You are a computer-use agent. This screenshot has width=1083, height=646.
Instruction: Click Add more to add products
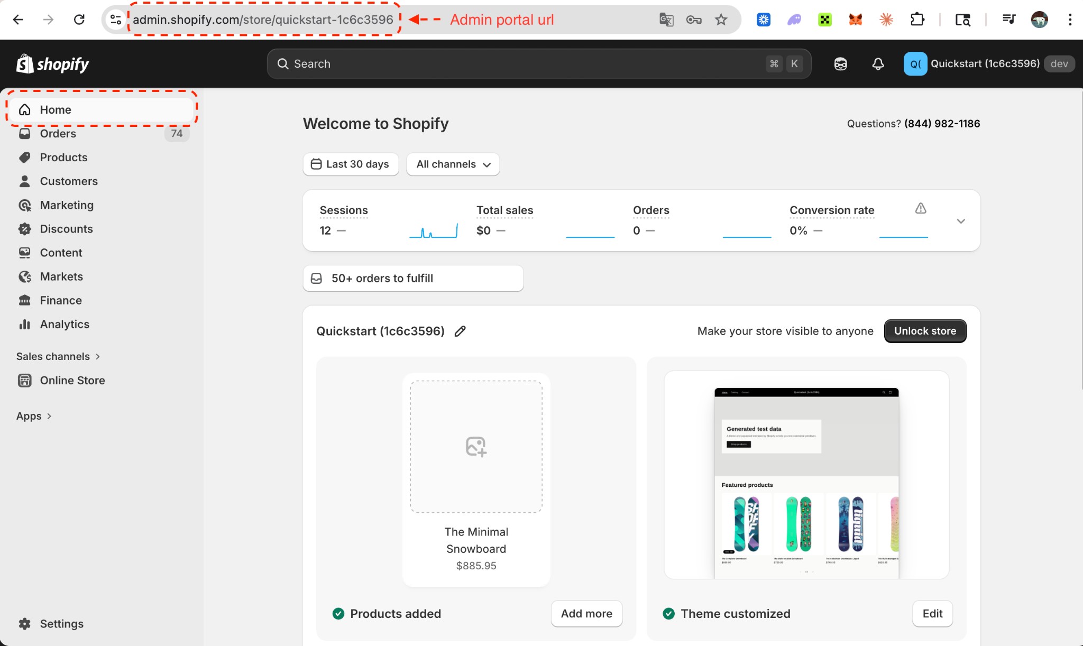(586, 614)
